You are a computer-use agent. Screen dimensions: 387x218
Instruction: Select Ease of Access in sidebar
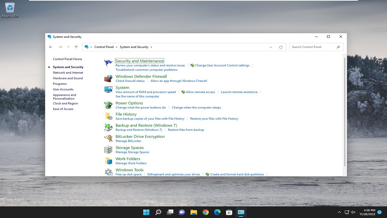tap(63, 109)
